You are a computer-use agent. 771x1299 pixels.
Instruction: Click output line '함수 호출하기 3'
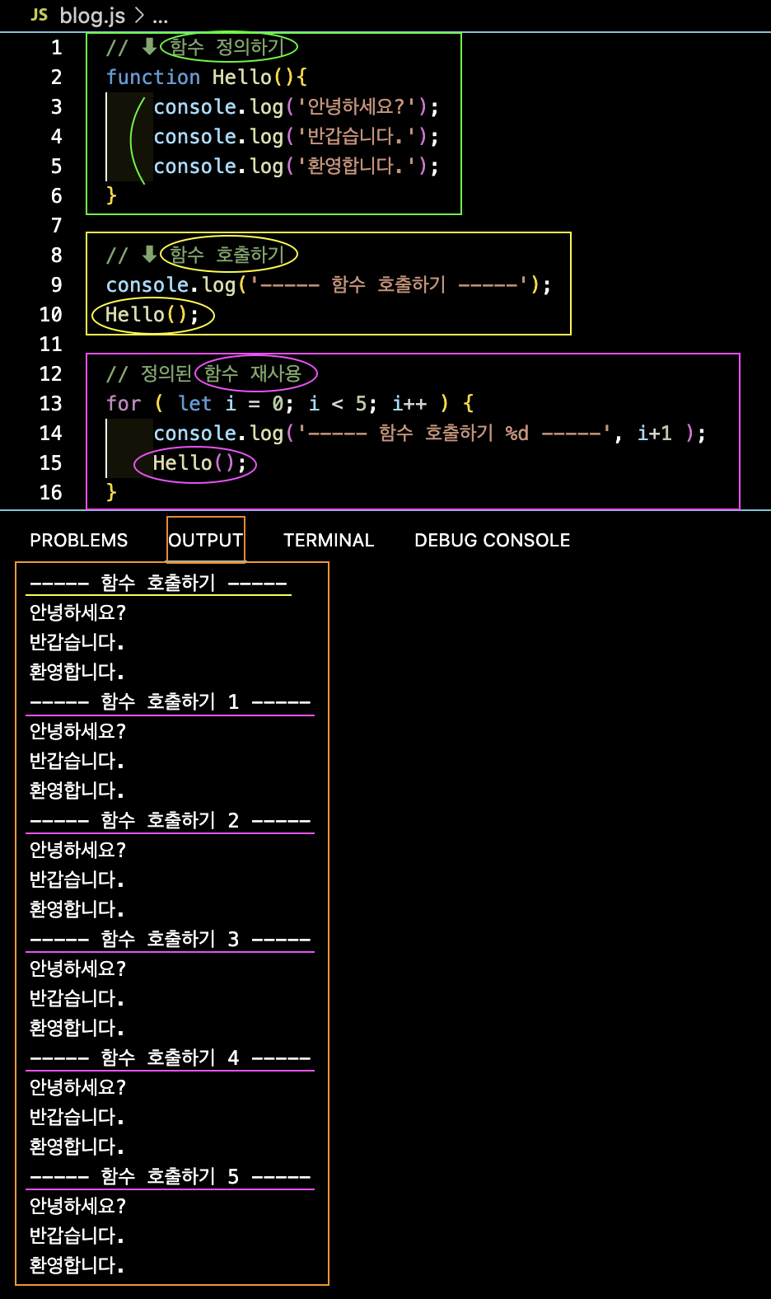coord(171,939)
